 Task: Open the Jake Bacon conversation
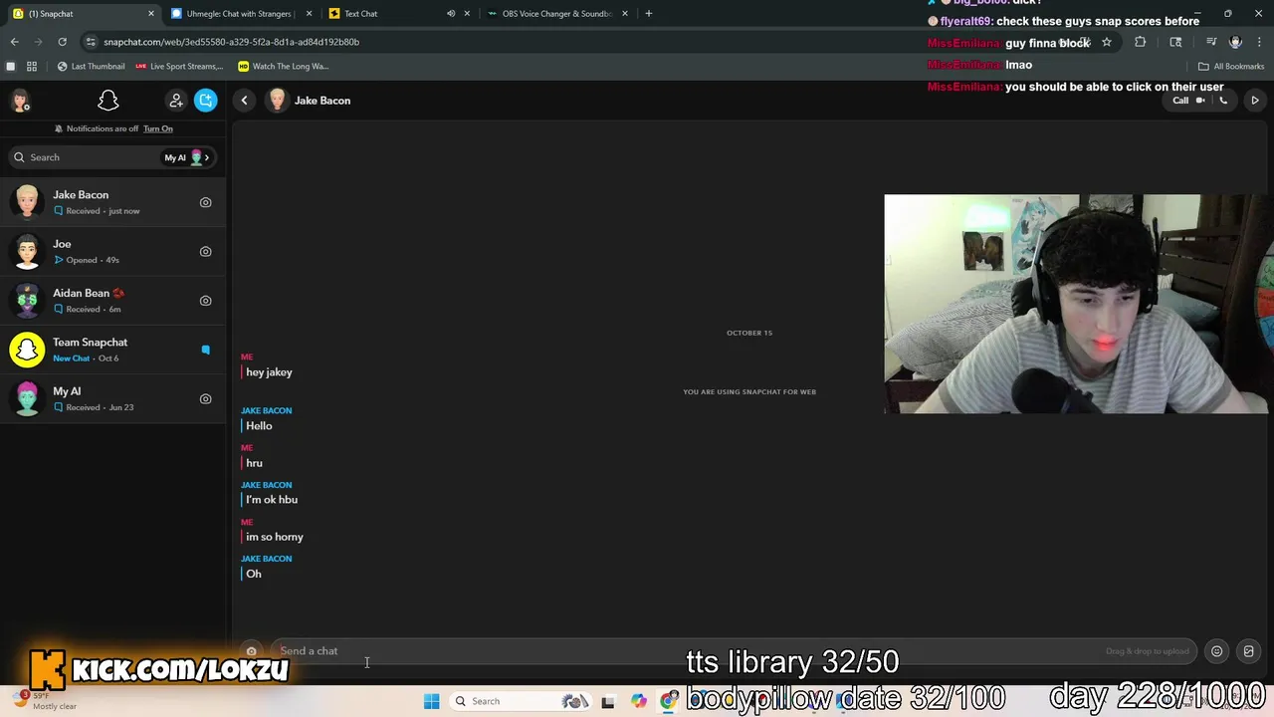112,202
